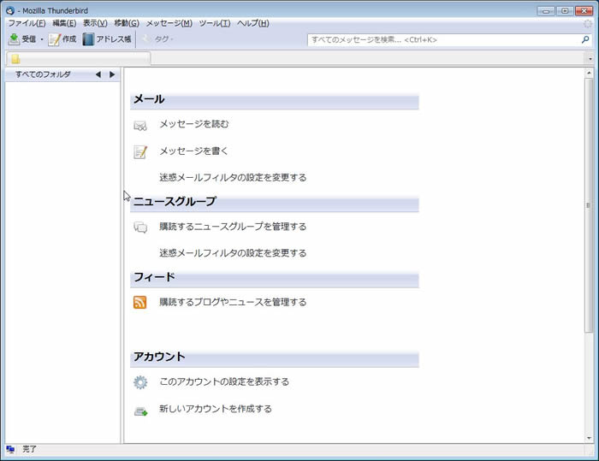Screen dimensions: 599x461
Task: Click the アカウント section heading
Action: coord(159,357)
